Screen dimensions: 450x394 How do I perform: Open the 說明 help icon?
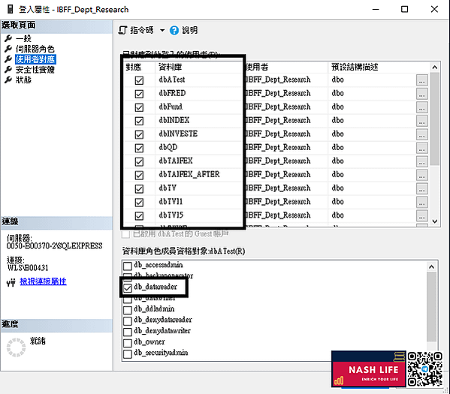click(174, 31)
